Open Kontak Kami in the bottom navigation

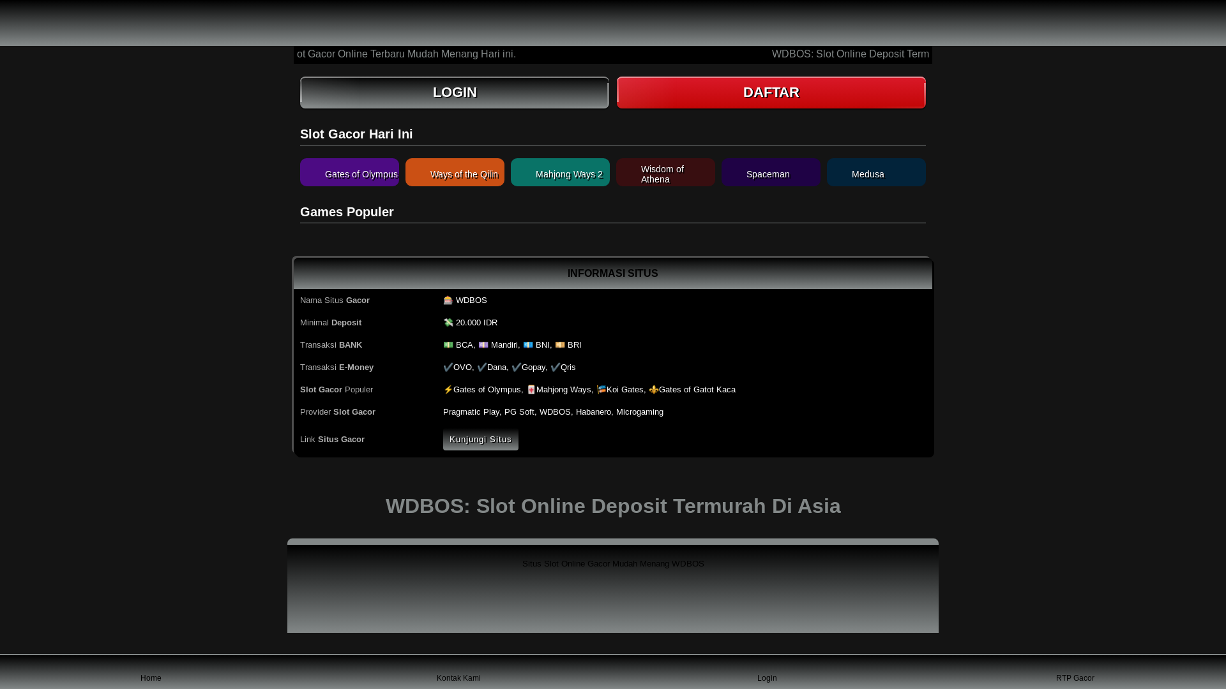tap(458, 678)
